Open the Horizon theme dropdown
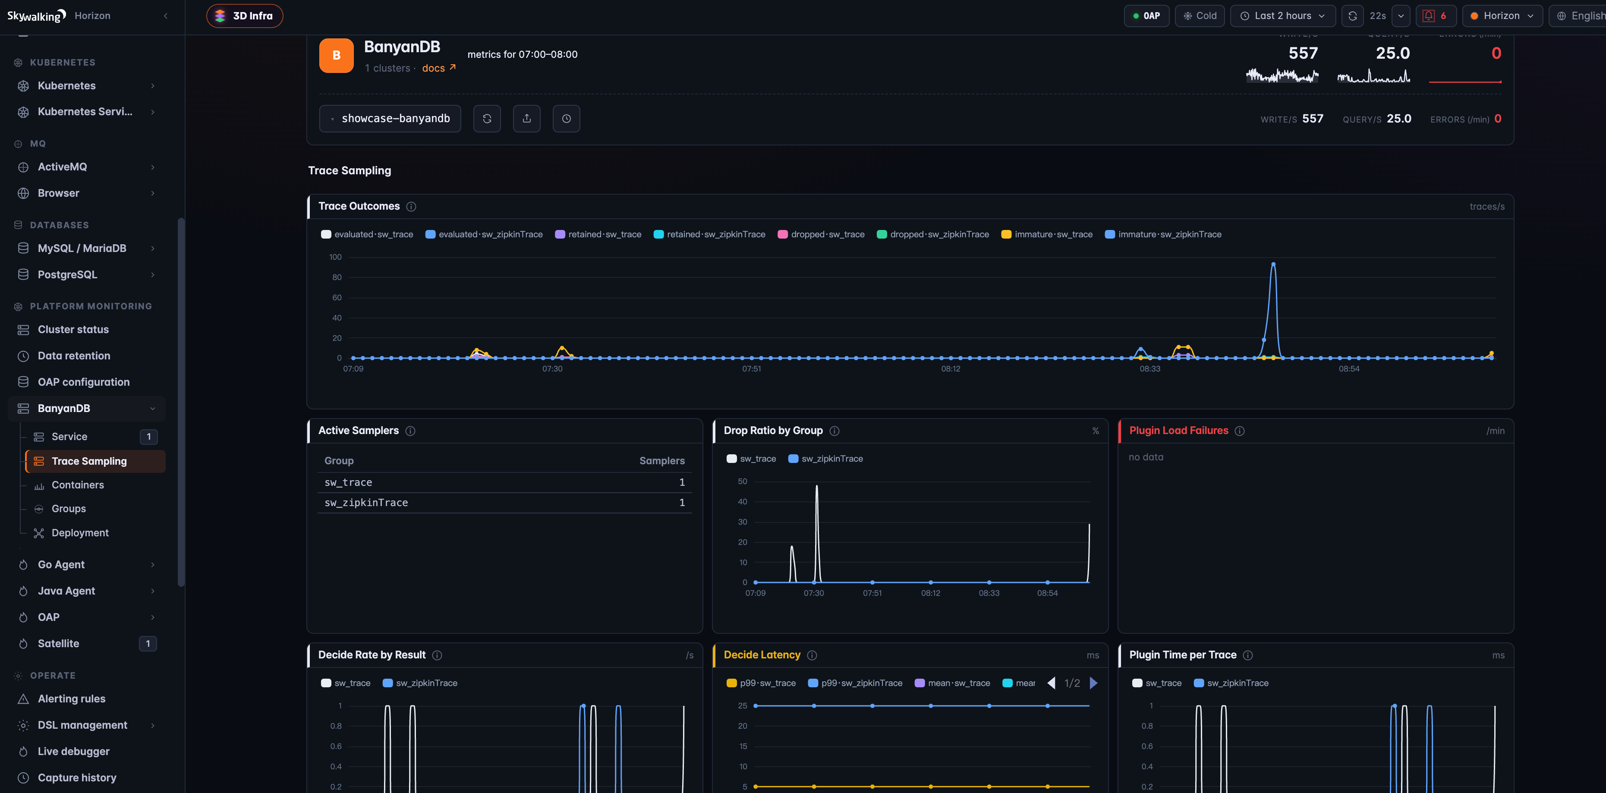Viewport: 1606px width, 793px height. 1502,16
